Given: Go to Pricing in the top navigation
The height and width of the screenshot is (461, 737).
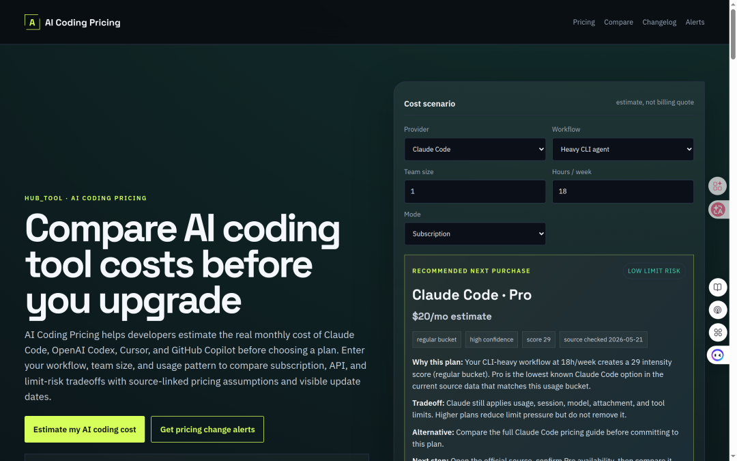Looking at the screenshot, I should click(x=583, y=22).
